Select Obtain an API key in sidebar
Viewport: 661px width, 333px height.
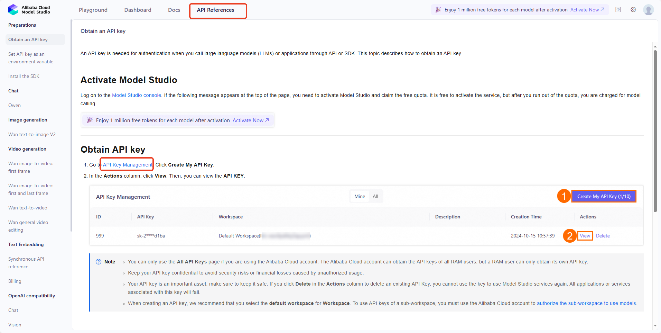(35, 39)
